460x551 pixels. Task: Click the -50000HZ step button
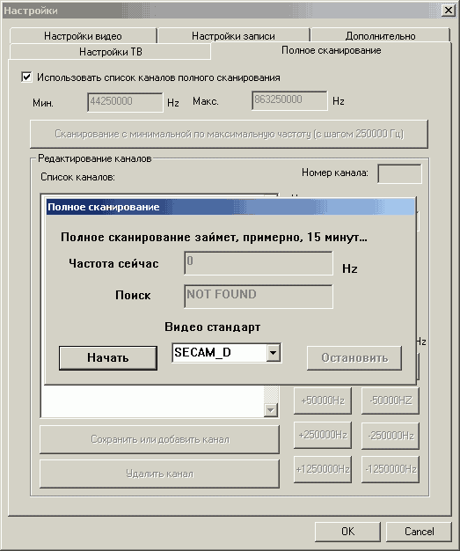coord(391,400)
